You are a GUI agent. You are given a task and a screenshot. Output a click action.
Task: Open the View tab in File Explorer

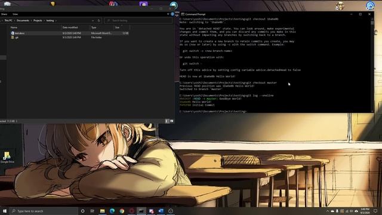coord(15,14)
